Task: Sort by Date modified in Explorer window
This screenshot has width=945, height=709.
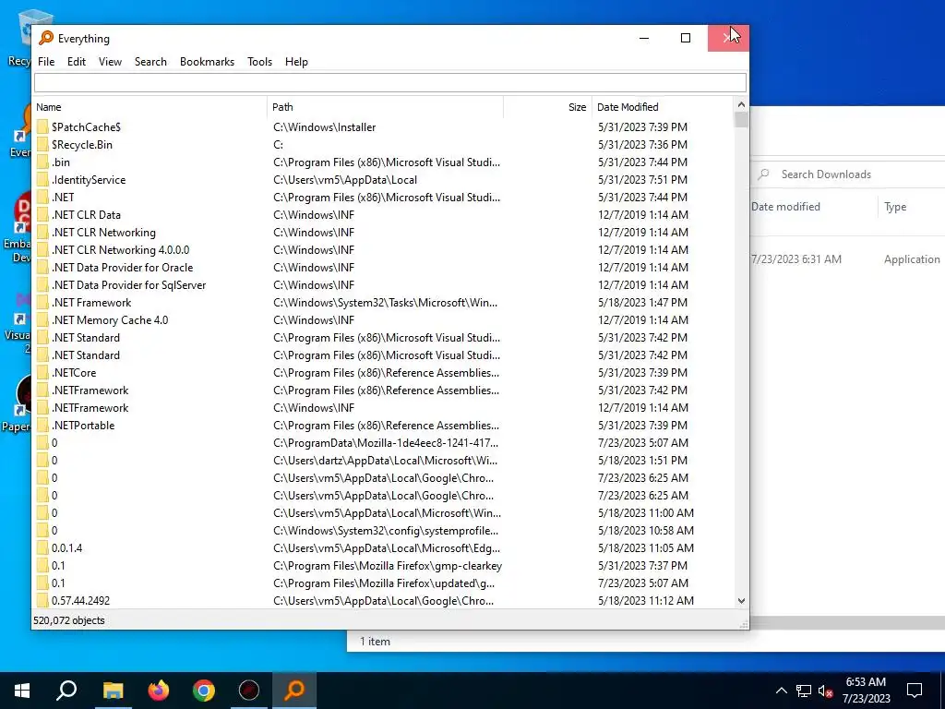Action: (785, 206)
